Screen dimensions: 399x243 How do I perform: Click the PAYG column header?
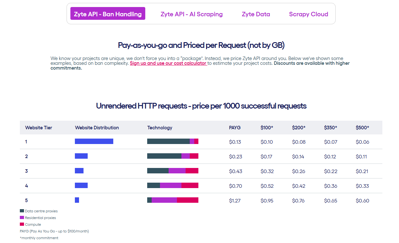point(235,128)
